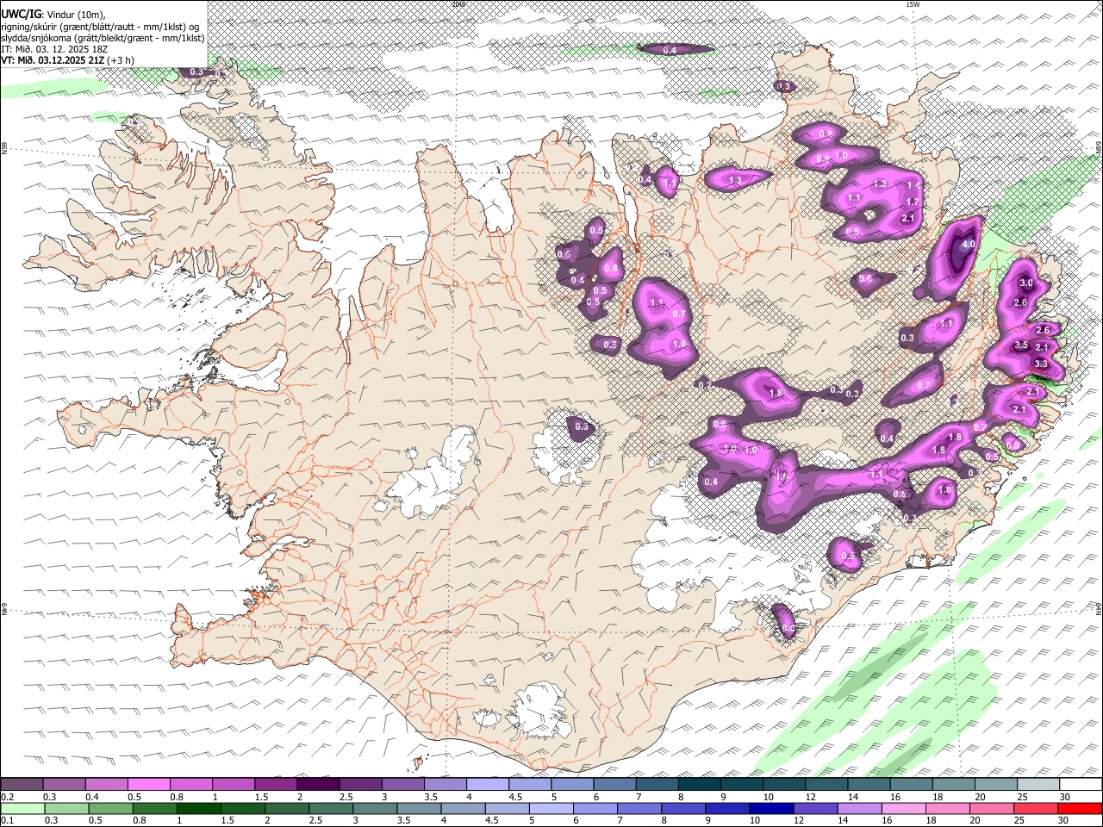
Task: Pick upper scale swatch between 0.3 and 0.4
Action: coord(65,785)
